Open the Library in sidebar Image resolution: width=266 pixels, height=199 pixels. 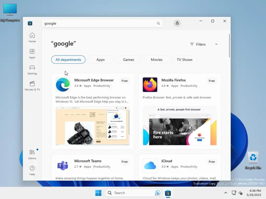(32, 154)
